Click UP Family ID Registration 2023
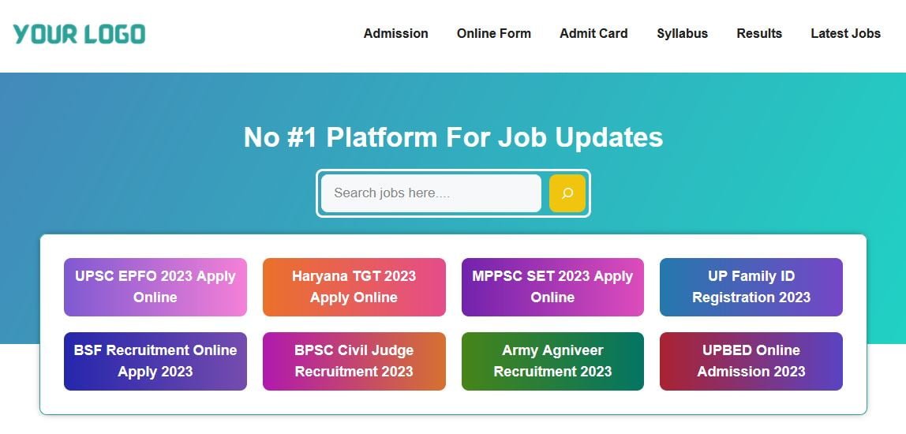Image resolution: width=906 pixels, height=434 pixels. click(751, 286)
